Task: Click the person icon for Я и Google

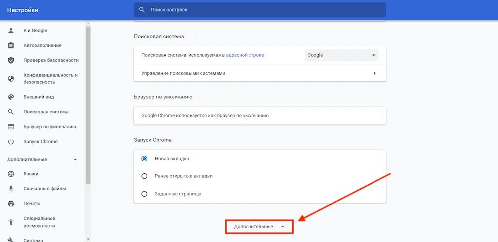Action: point(11,31)
